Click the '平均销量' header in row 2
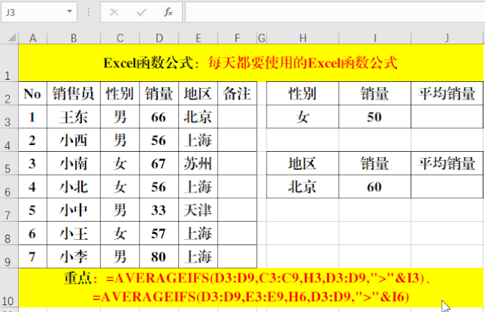485x312 pixels. pyautogui.click(x=447, y=93)
